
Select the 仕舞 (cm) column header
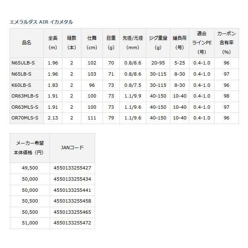click(x=92, y=43)
